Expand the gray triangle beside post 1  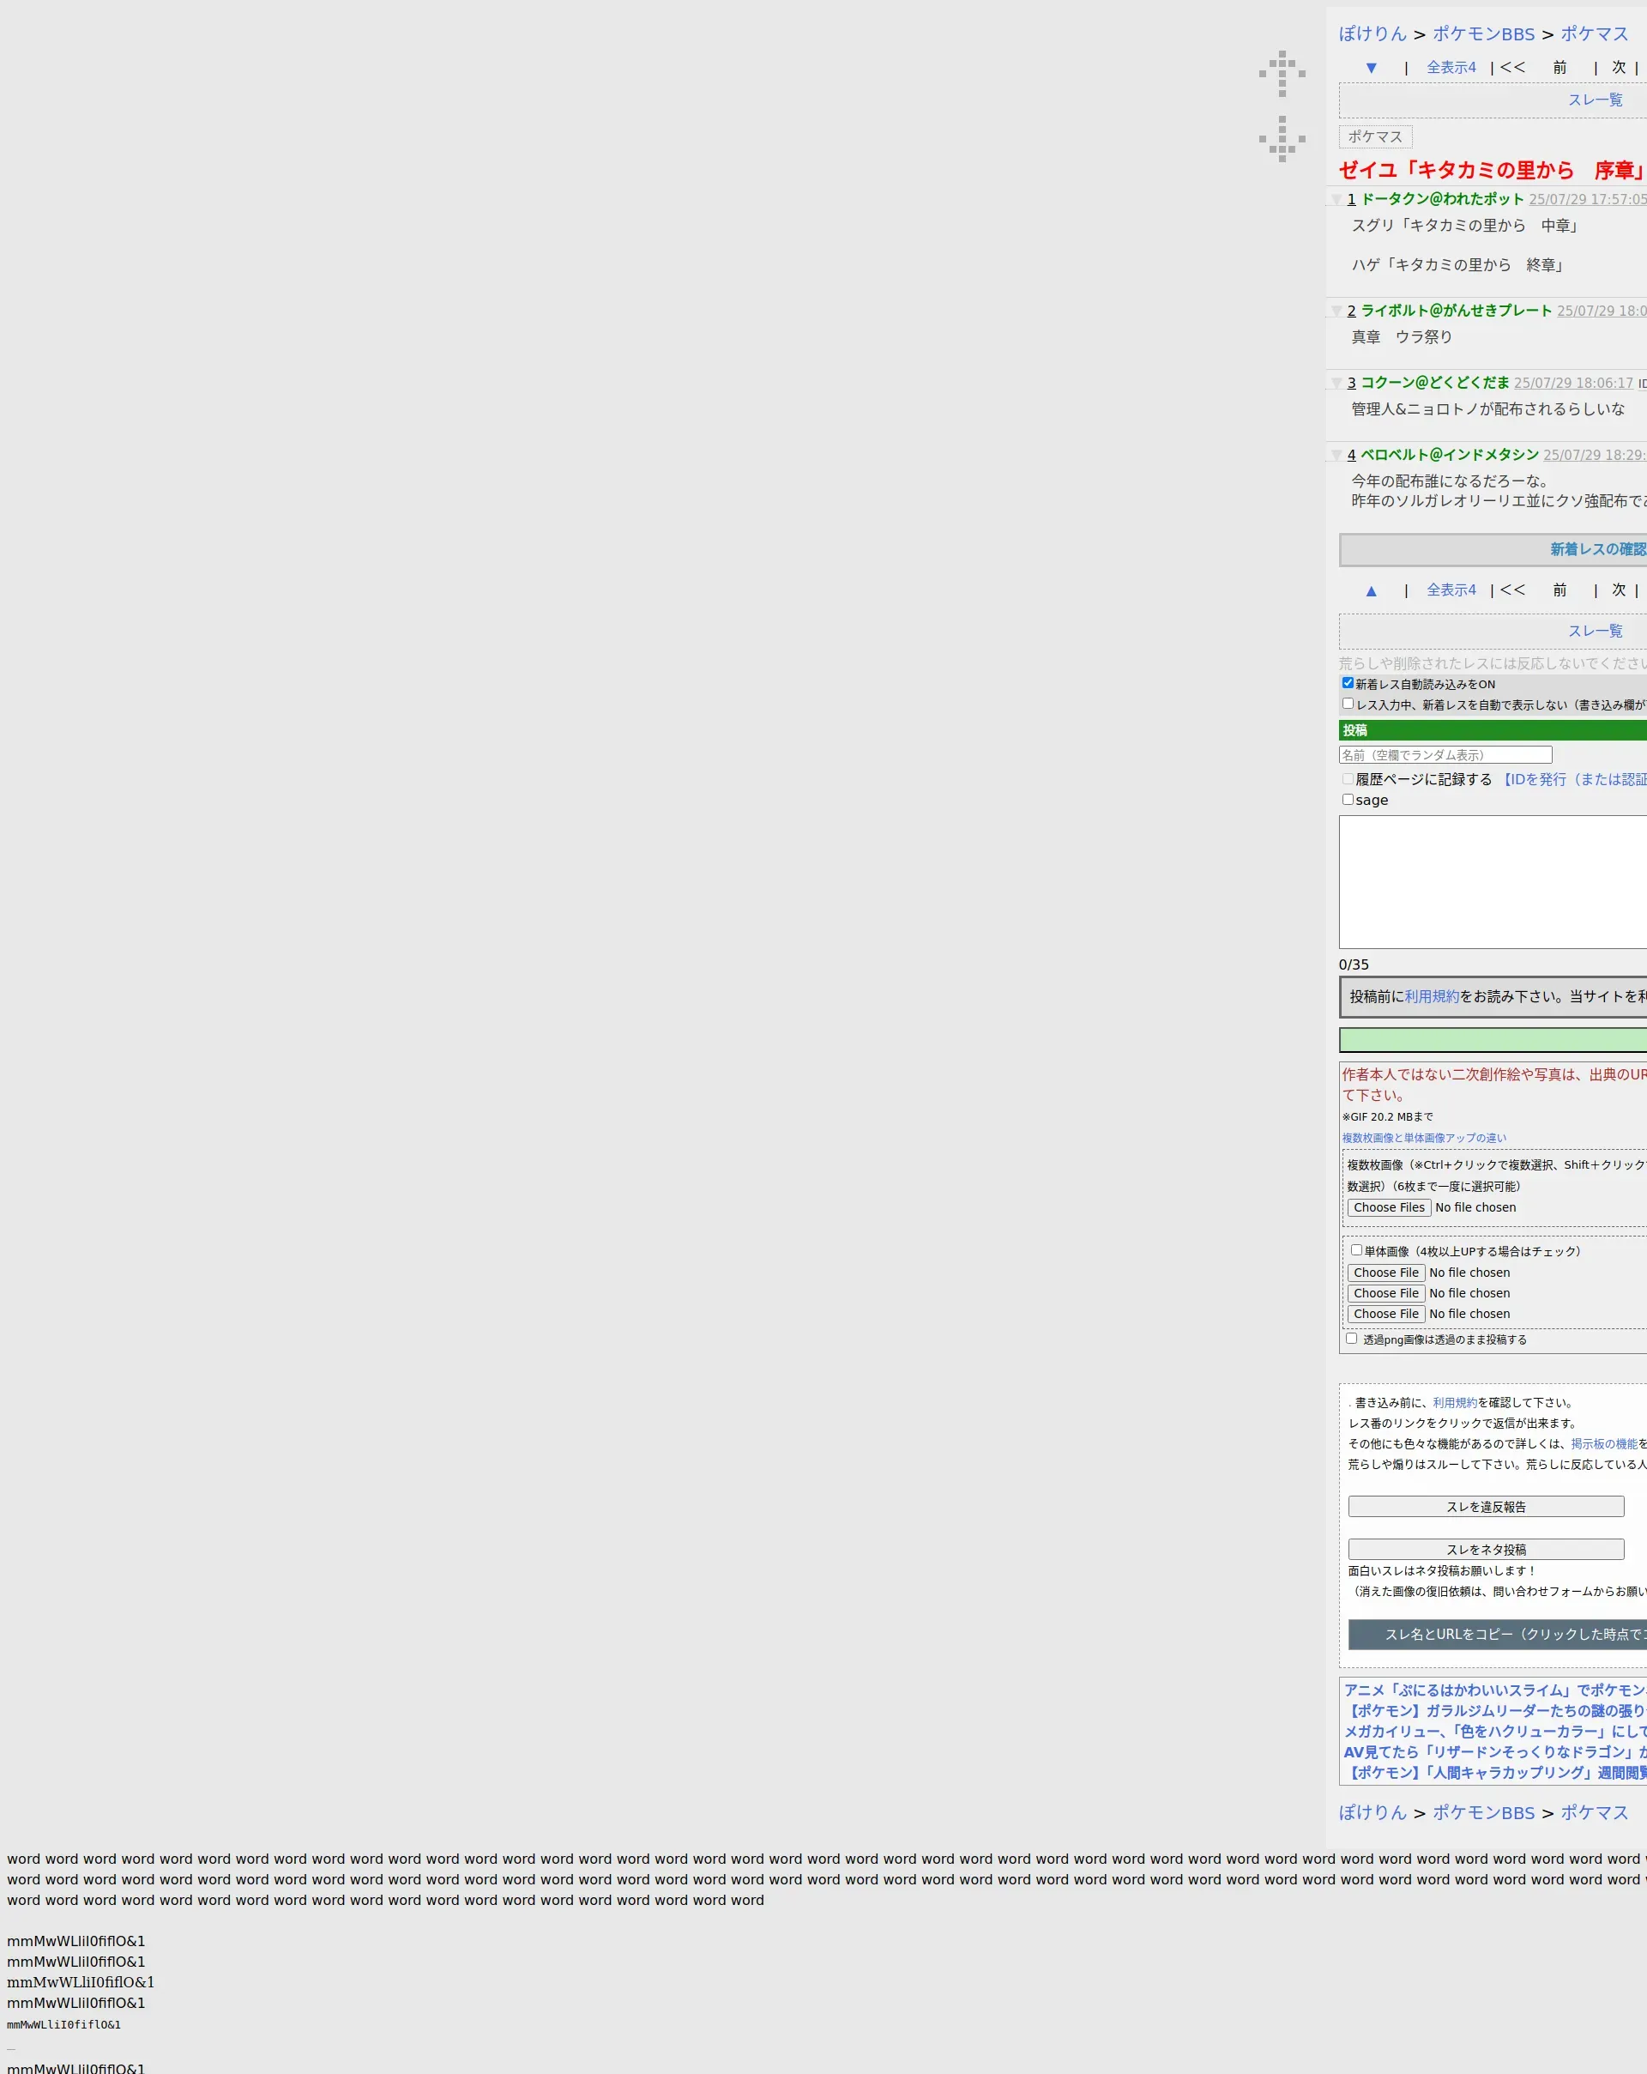(x=1336, y=200)
